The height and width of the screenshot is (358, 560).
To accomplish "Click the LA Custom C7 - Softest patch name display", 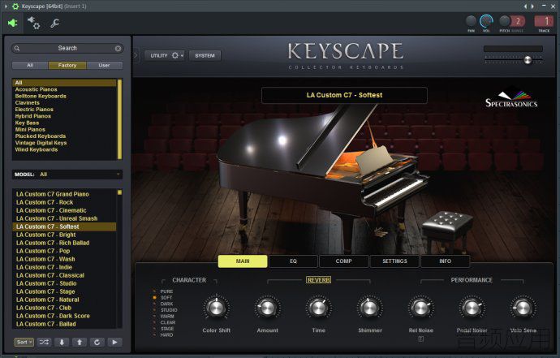I will pos(344,95).
